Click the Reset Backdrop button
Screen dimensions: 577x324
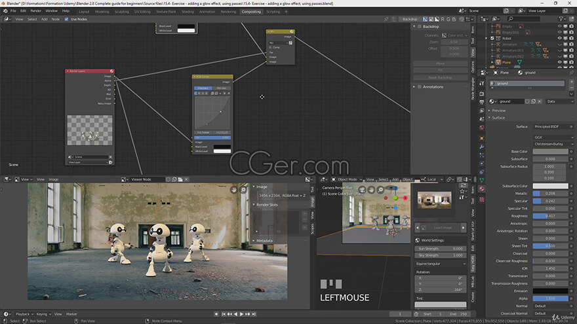point(441,77)
